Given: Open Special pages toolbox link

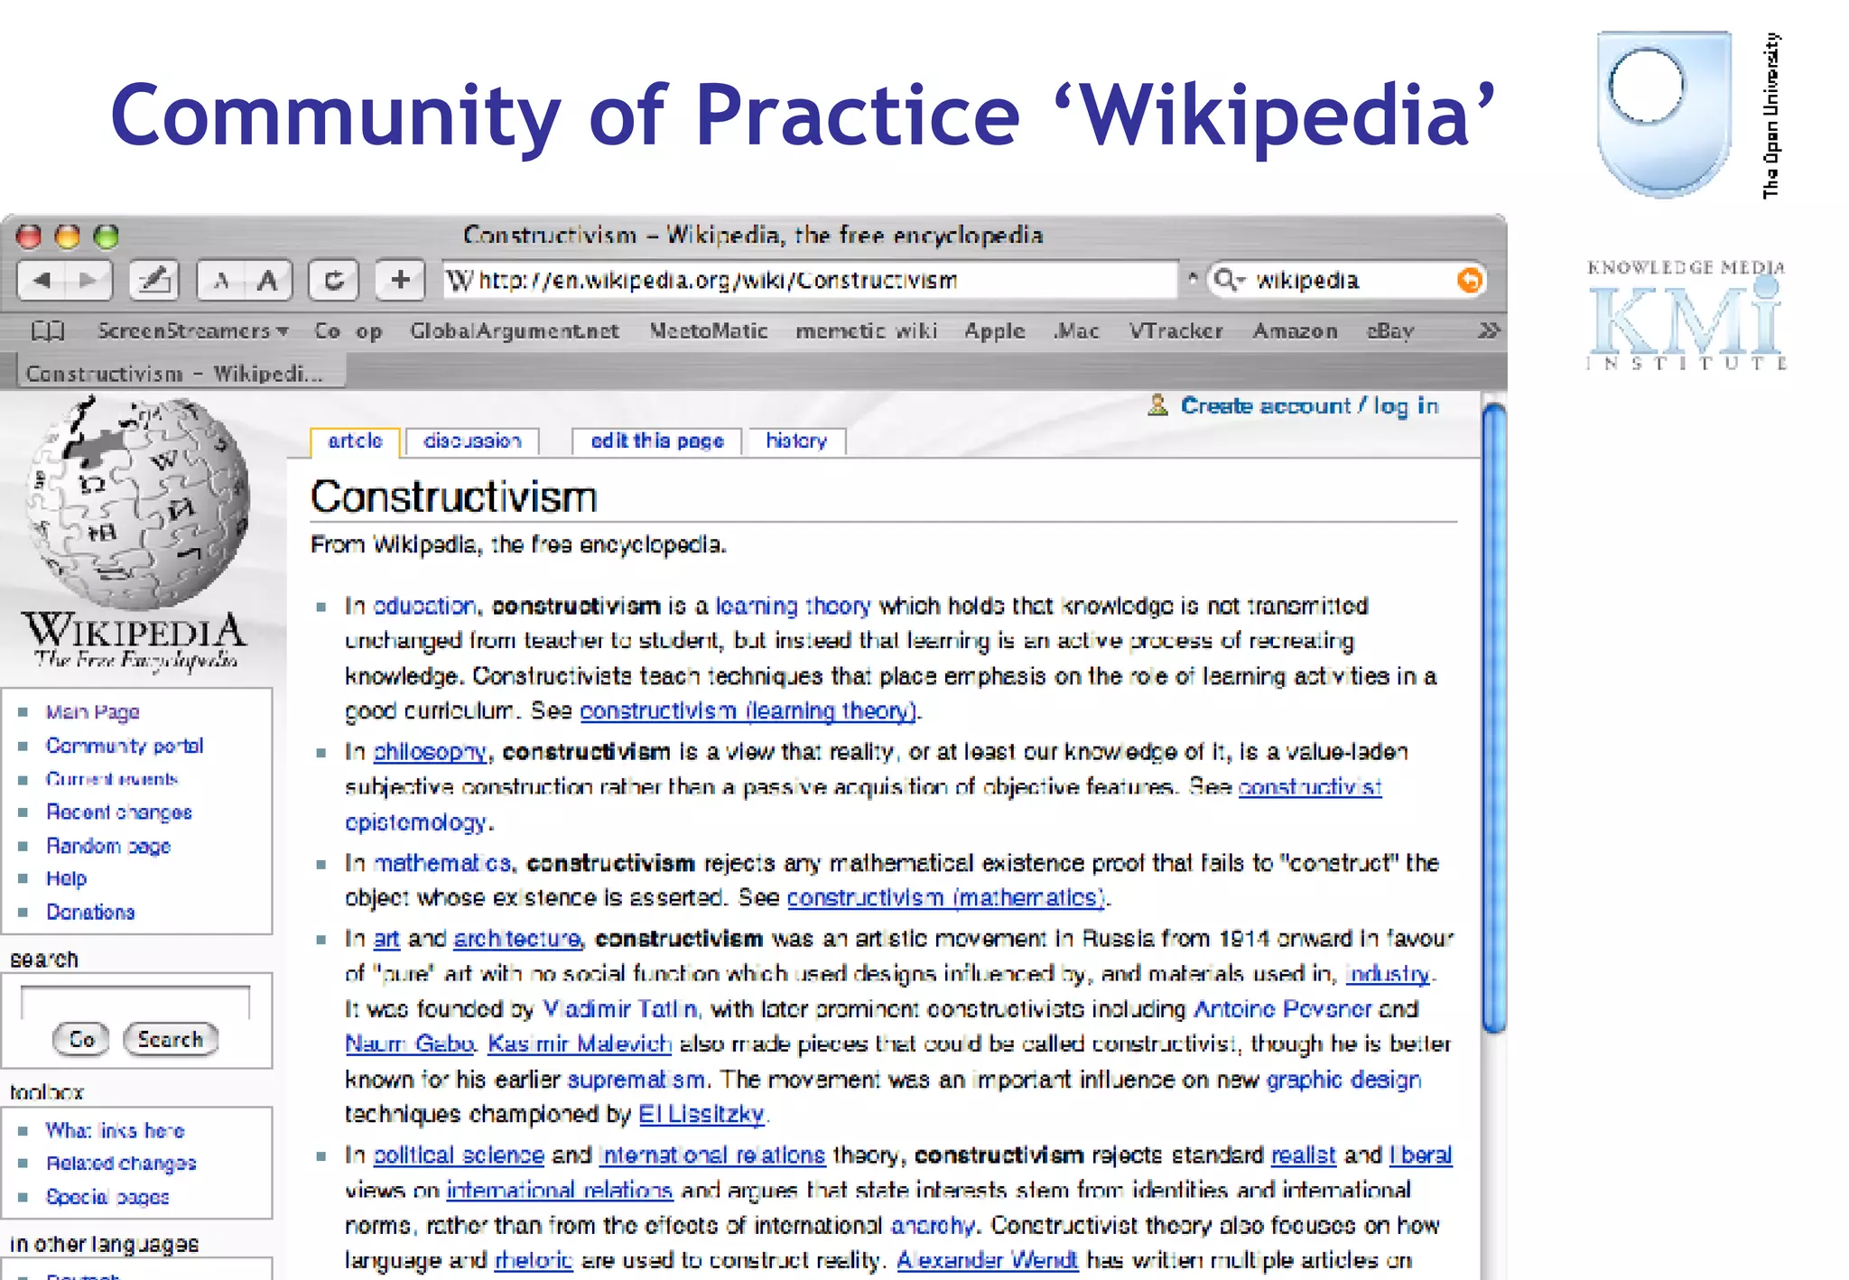Looking at the screenshot, I should 107,1197.
